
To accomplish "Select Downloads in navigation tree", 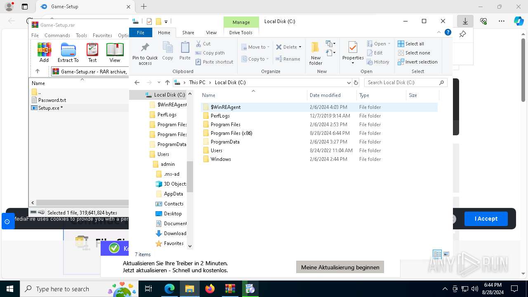I will pyautogui.click(x=171, y=233).
